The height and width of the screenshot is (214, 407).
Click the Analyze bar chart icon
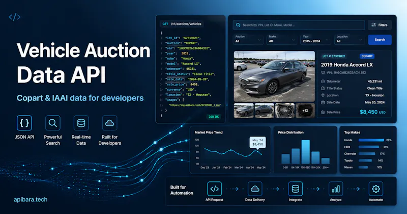pos(336,189)
